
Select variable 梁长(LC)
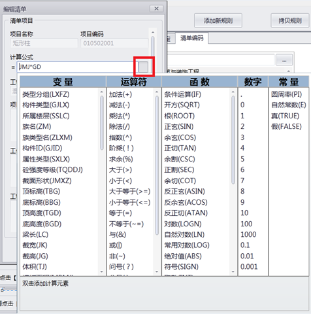point(35,235)
